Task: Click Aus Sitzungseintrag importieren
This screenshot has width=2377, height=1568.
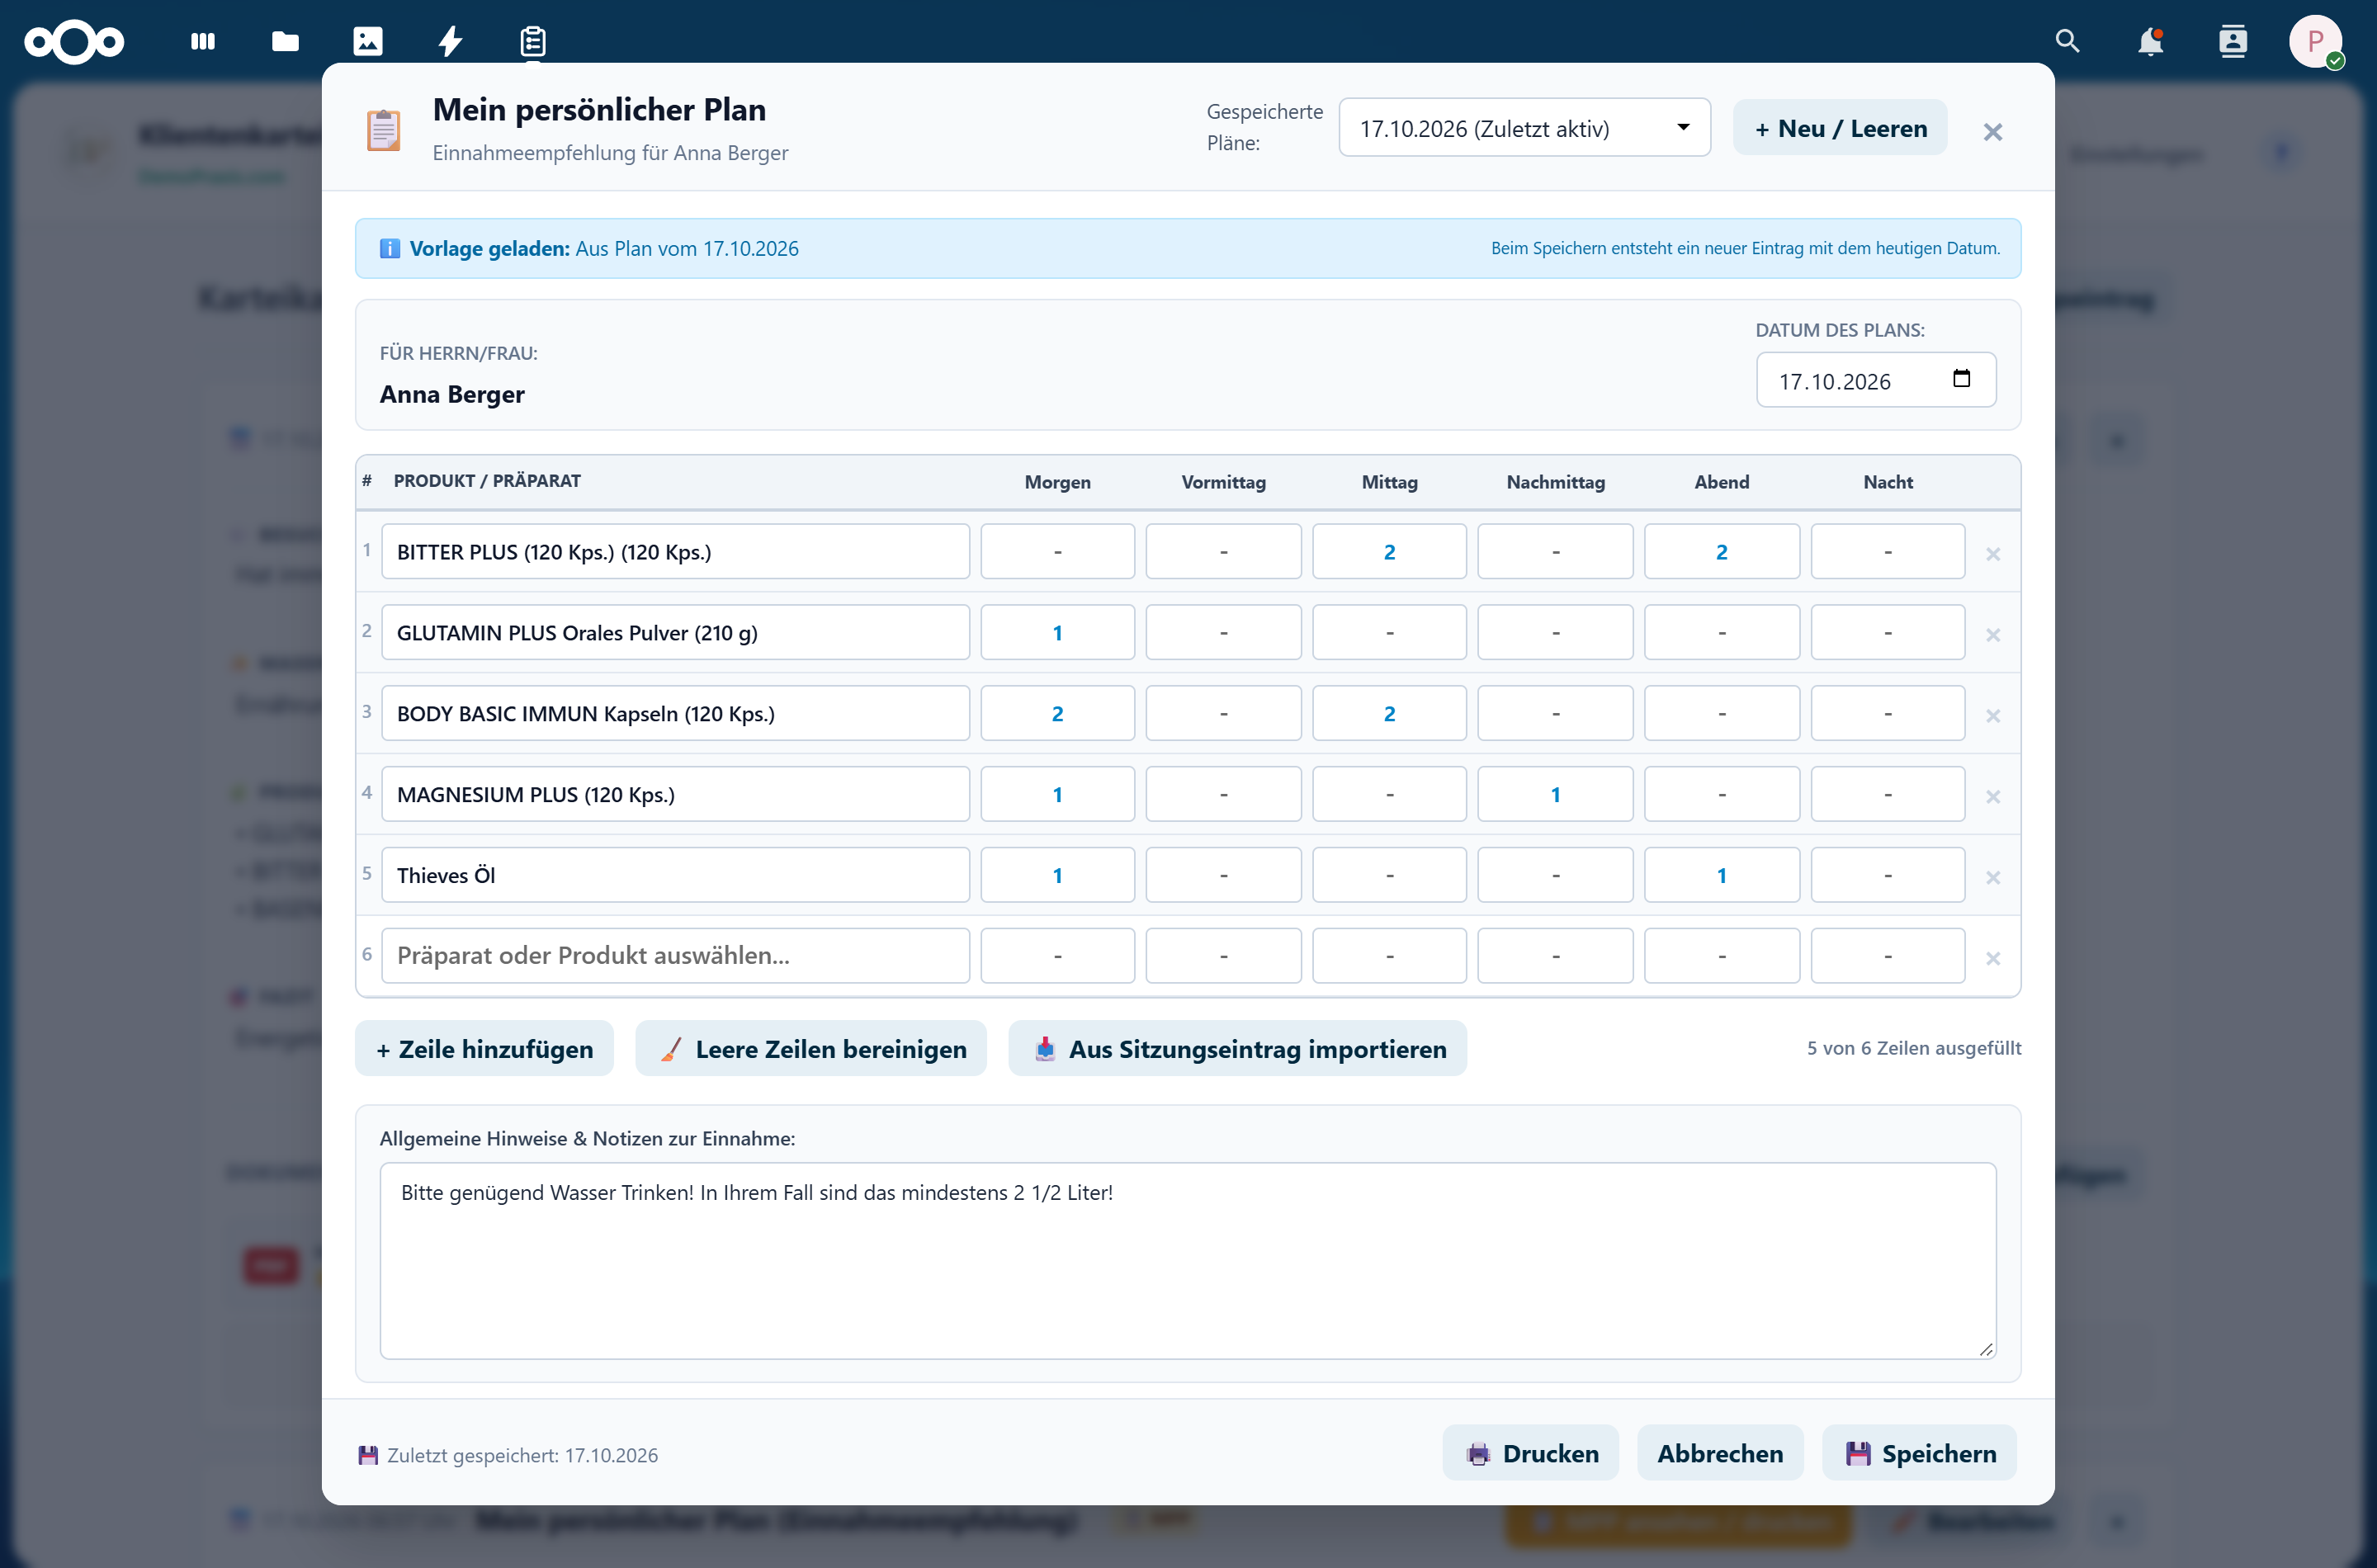Action: pos(1238,1049)
